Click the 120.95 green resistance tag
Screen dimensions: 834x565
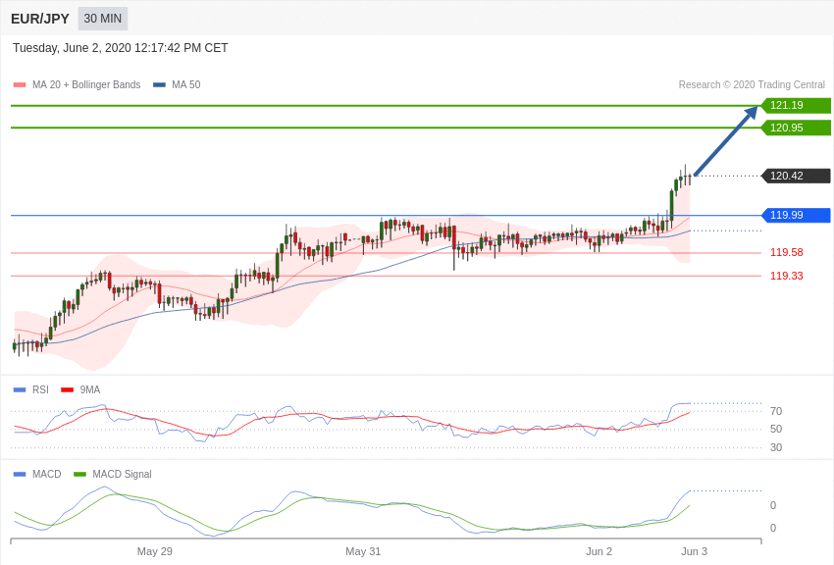pyautogui.click(x=796, y=128)
